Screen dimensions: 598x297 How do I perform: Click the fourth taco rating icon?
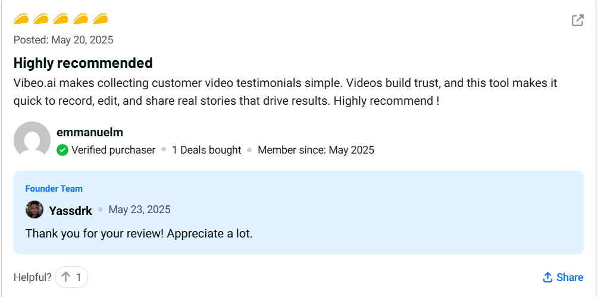point(81,20)
